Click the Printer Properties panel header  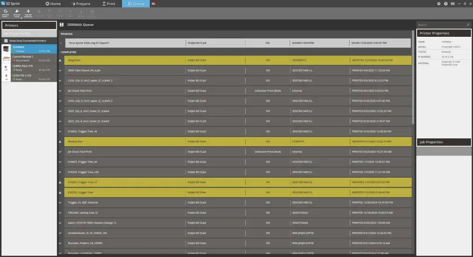click(444, 33)
